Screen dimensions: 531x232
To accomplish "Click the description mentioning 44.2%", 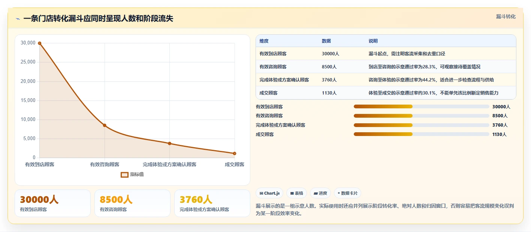I will [440, 80].
